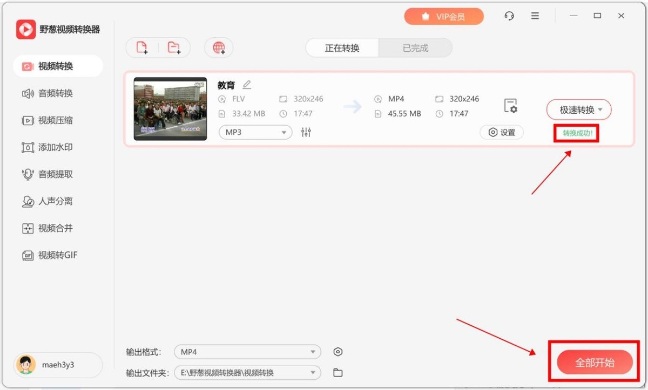648x390 pixels.
Task: Open the hamburger menu icon
Action: tap(535, 16)
